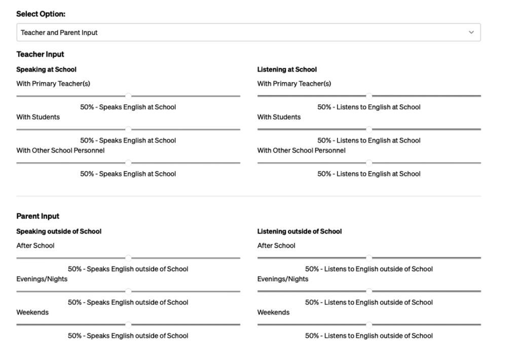This screenshot has height=352, width=519.
Task: Click the Speaking at School subheading
Action: point(46,69)
